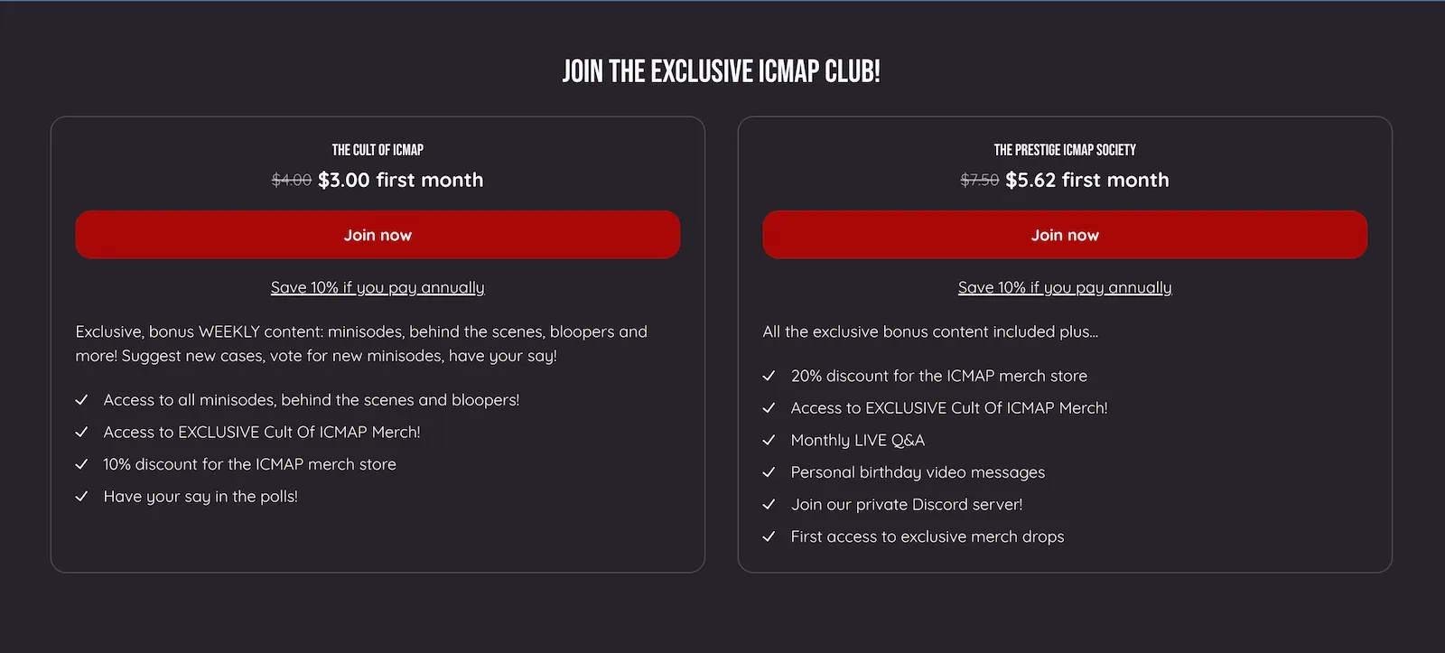Select the crossed-out $4.00 price

click(290, 180)
